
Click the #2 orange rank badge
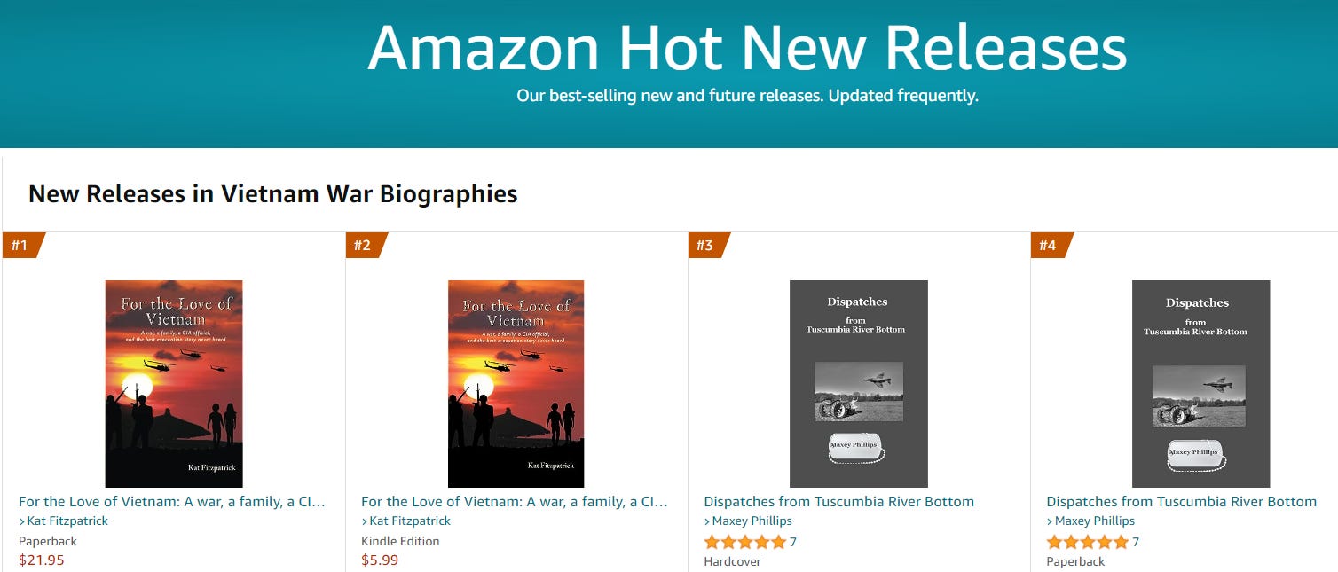tap(366, 245)
